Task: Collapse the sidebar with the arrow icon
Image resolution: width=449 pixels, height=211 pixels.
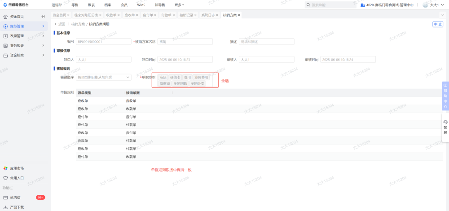Action: tap(43, 17)
